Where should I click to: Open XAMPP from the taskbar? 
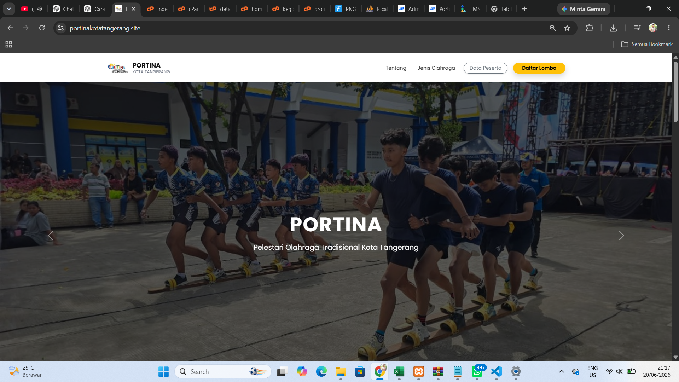419,371
